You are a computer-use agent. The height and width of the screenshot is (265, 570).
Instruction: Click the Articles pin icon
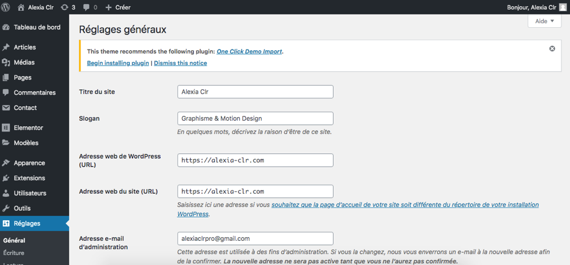tap(6, 47)
